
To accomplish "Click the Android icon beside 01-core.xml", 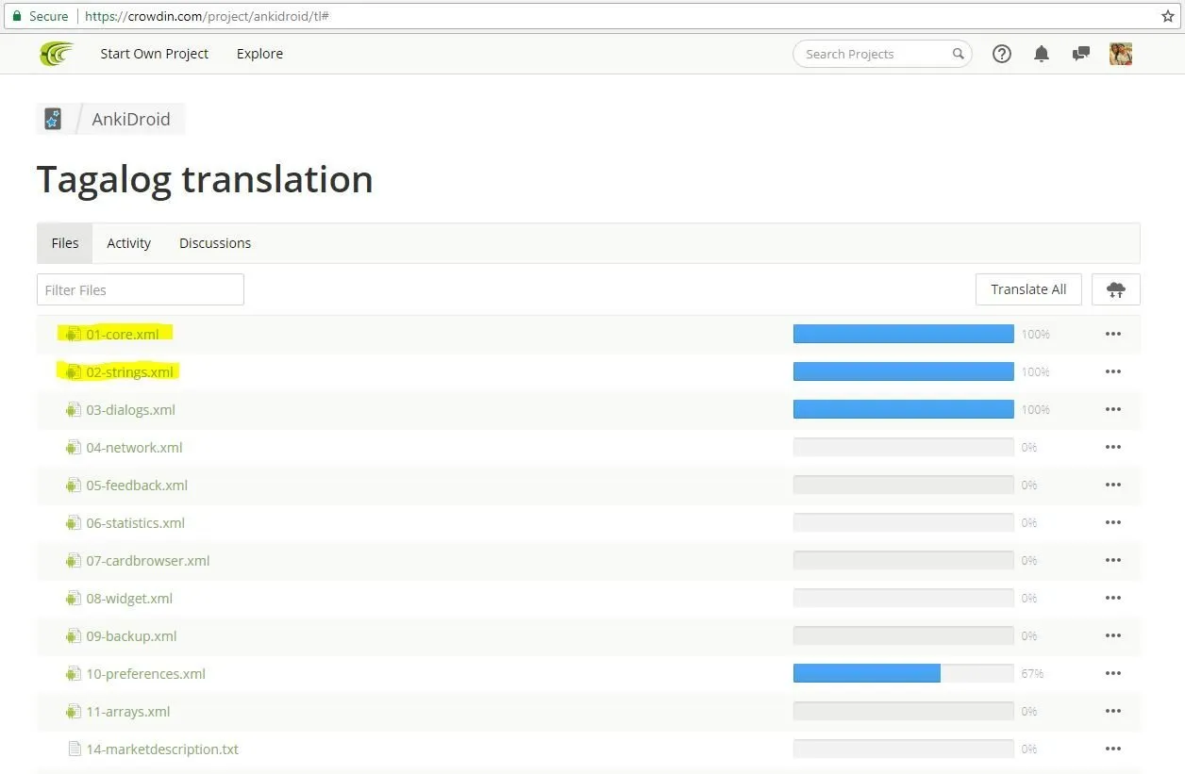I will click(73, 334).
